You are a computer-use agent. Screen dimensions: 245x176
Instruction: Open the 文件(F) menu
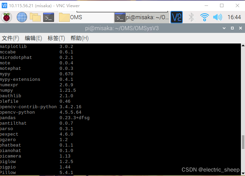click(11, 38)
